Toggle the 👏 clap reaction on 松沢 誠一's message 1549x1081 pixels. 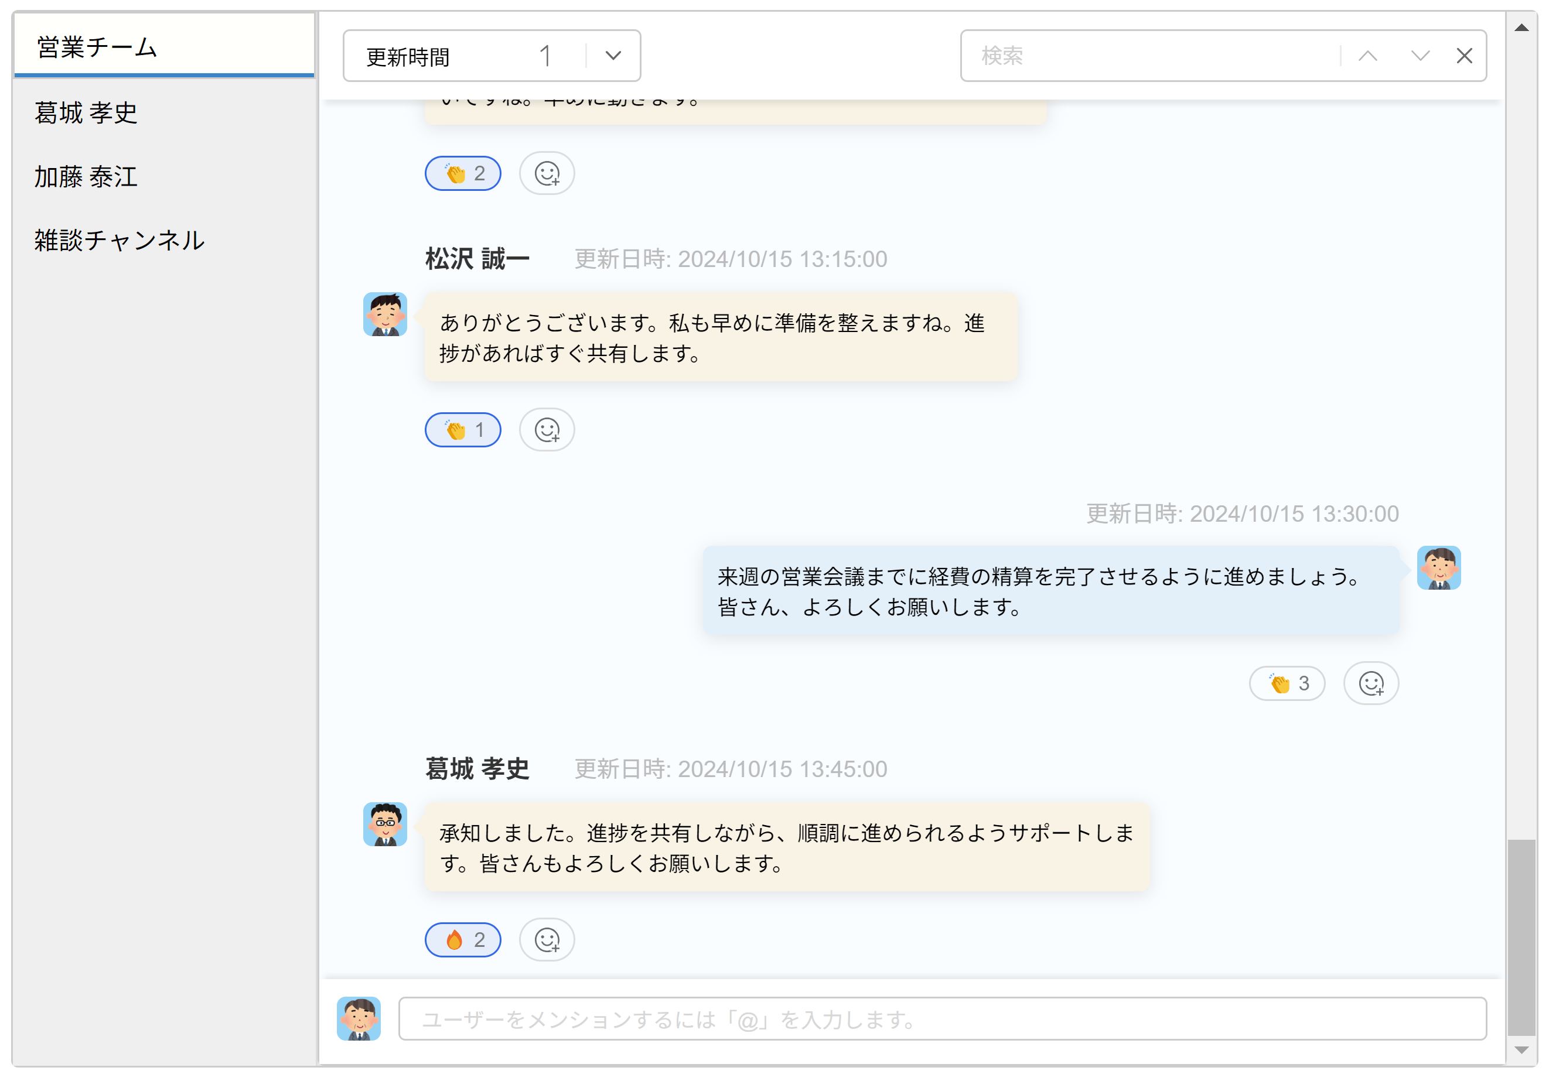(x=463, y=430)
